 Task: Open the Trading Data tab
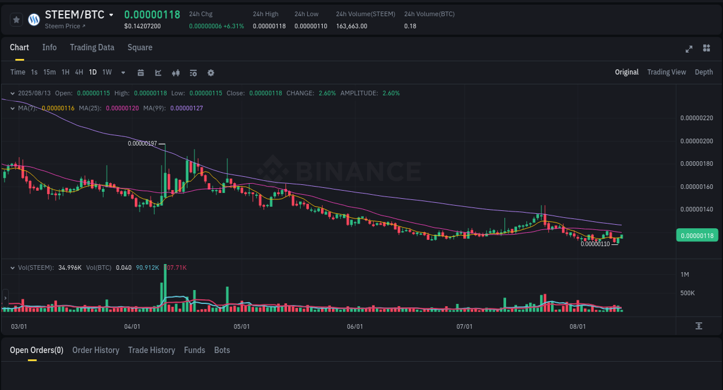tap(92, 47)
